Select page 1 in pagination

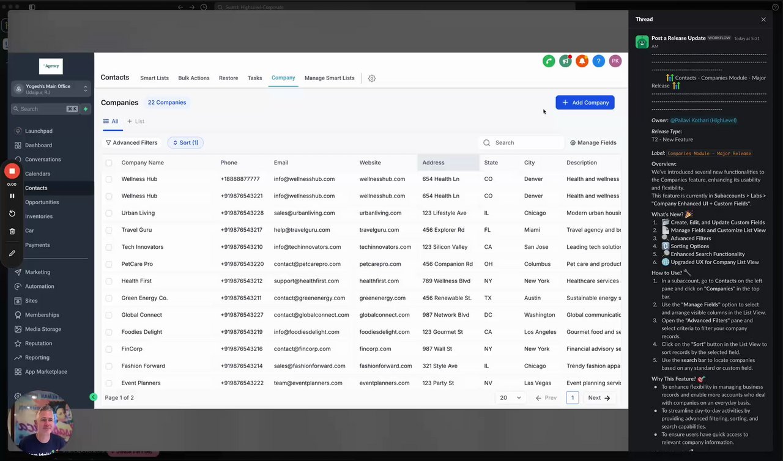coord(573,397)
